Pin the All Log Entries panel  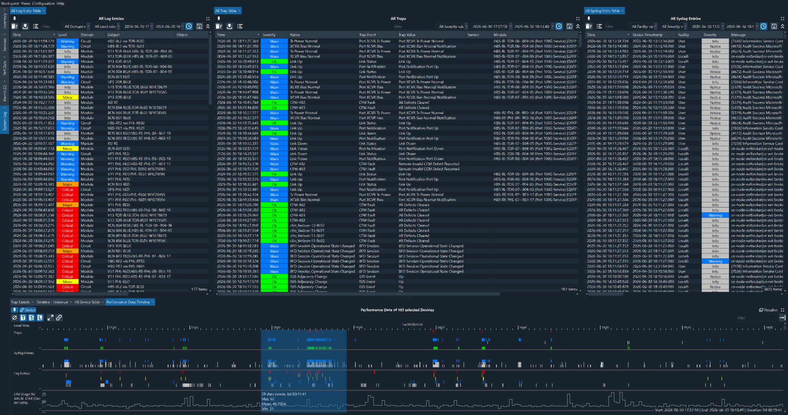coord(15,18)
